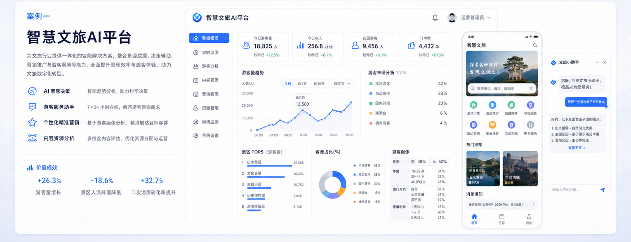Clear the phone search field X
The image size is (631, 242).
click(x=531, y=89)
